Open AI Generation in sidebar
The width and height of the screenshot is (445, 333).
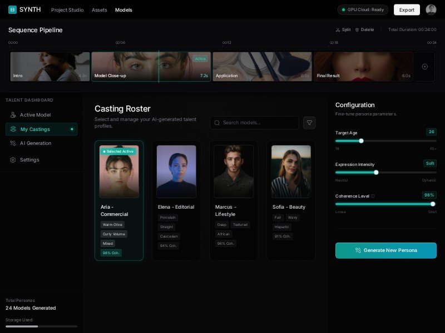click(35, 143)
